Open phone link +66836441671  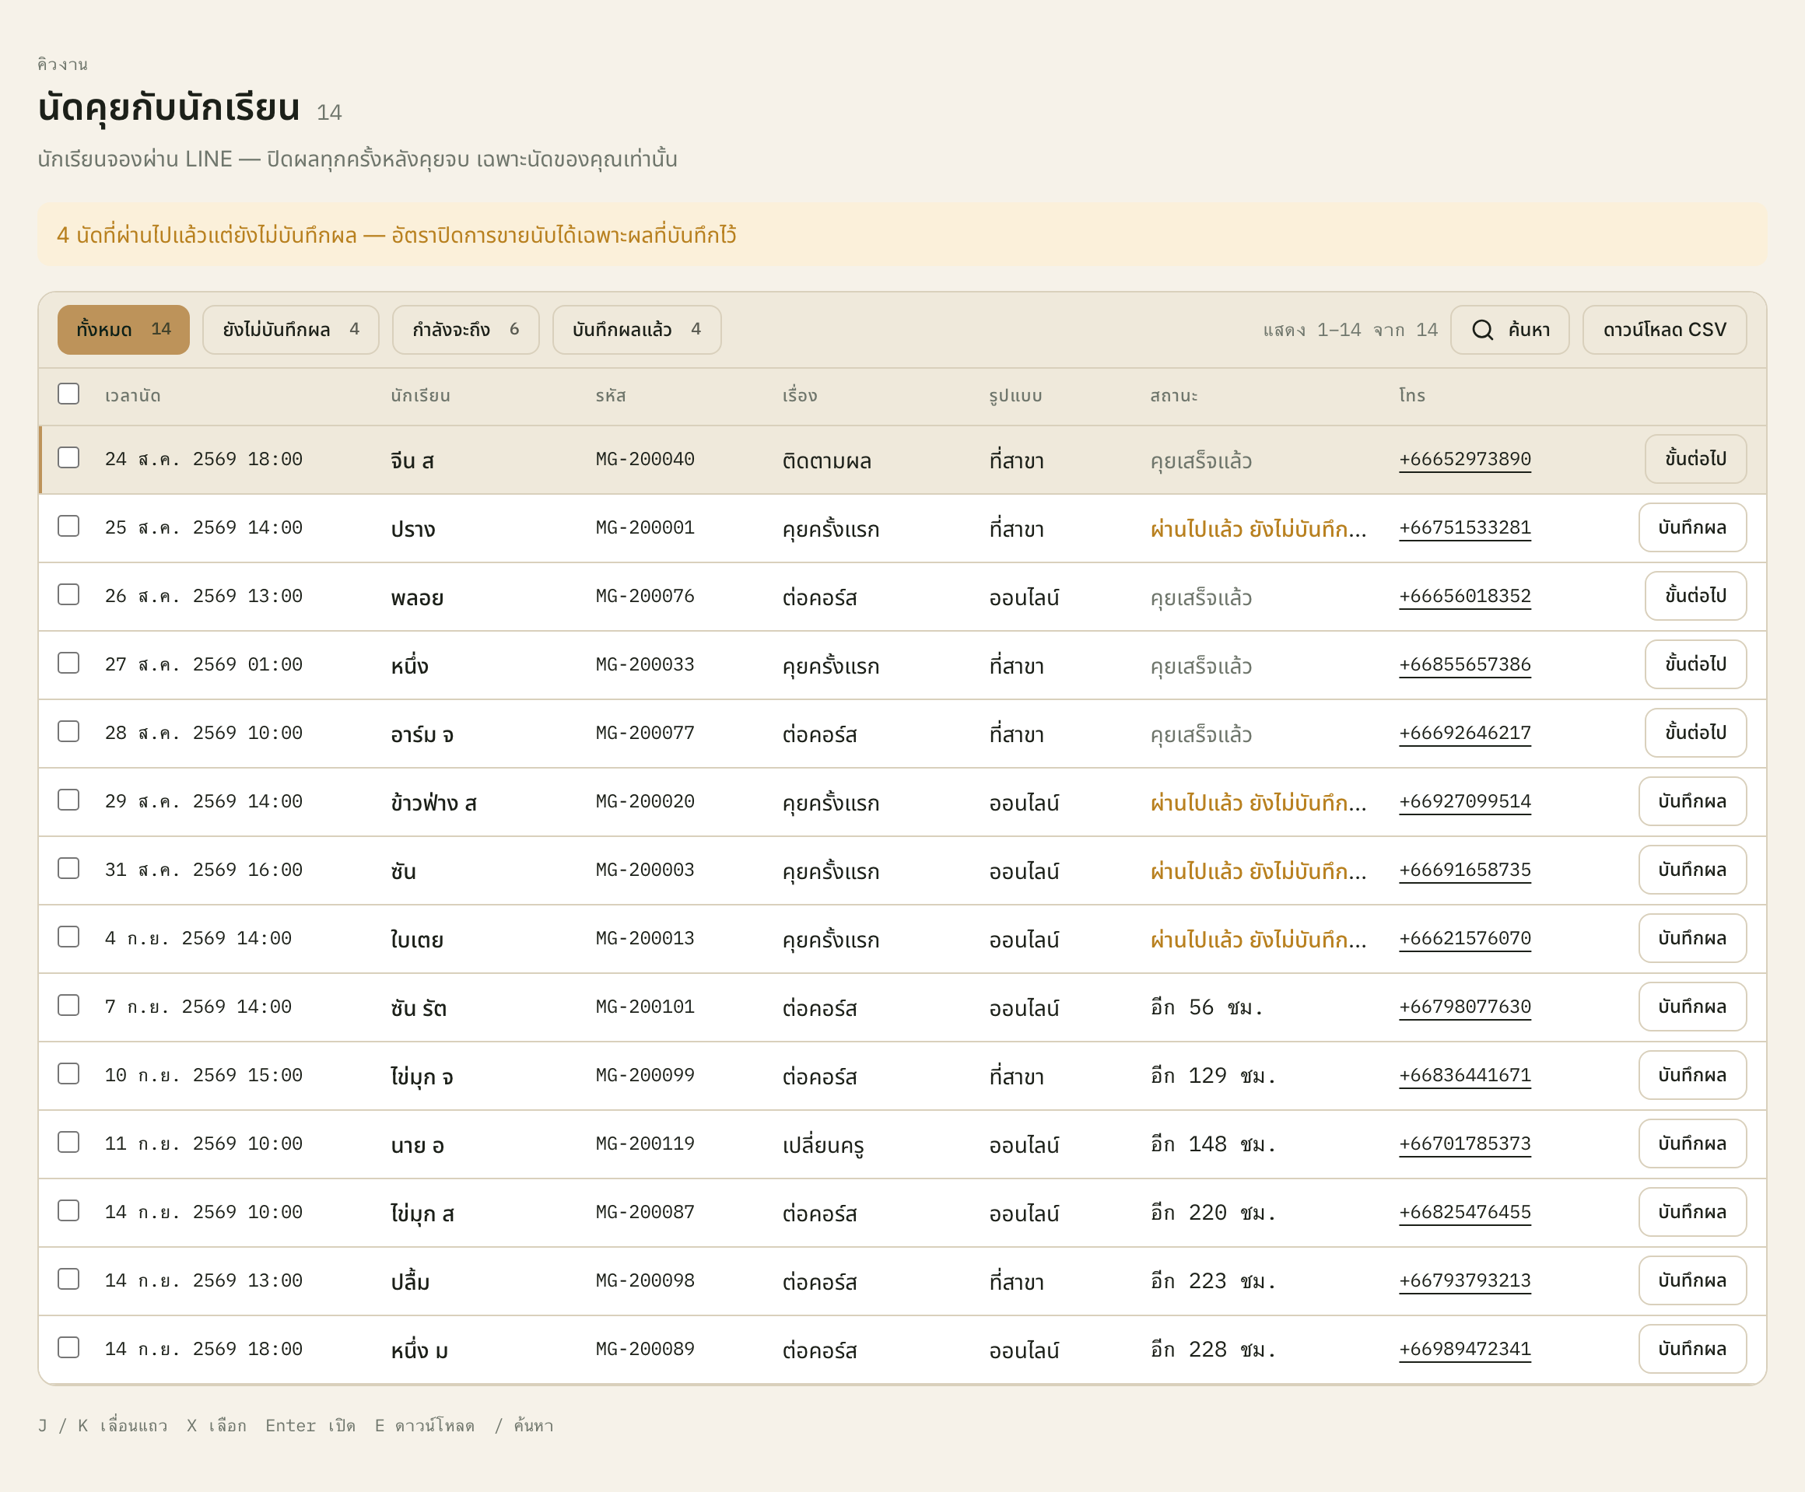[1465, 1075]
